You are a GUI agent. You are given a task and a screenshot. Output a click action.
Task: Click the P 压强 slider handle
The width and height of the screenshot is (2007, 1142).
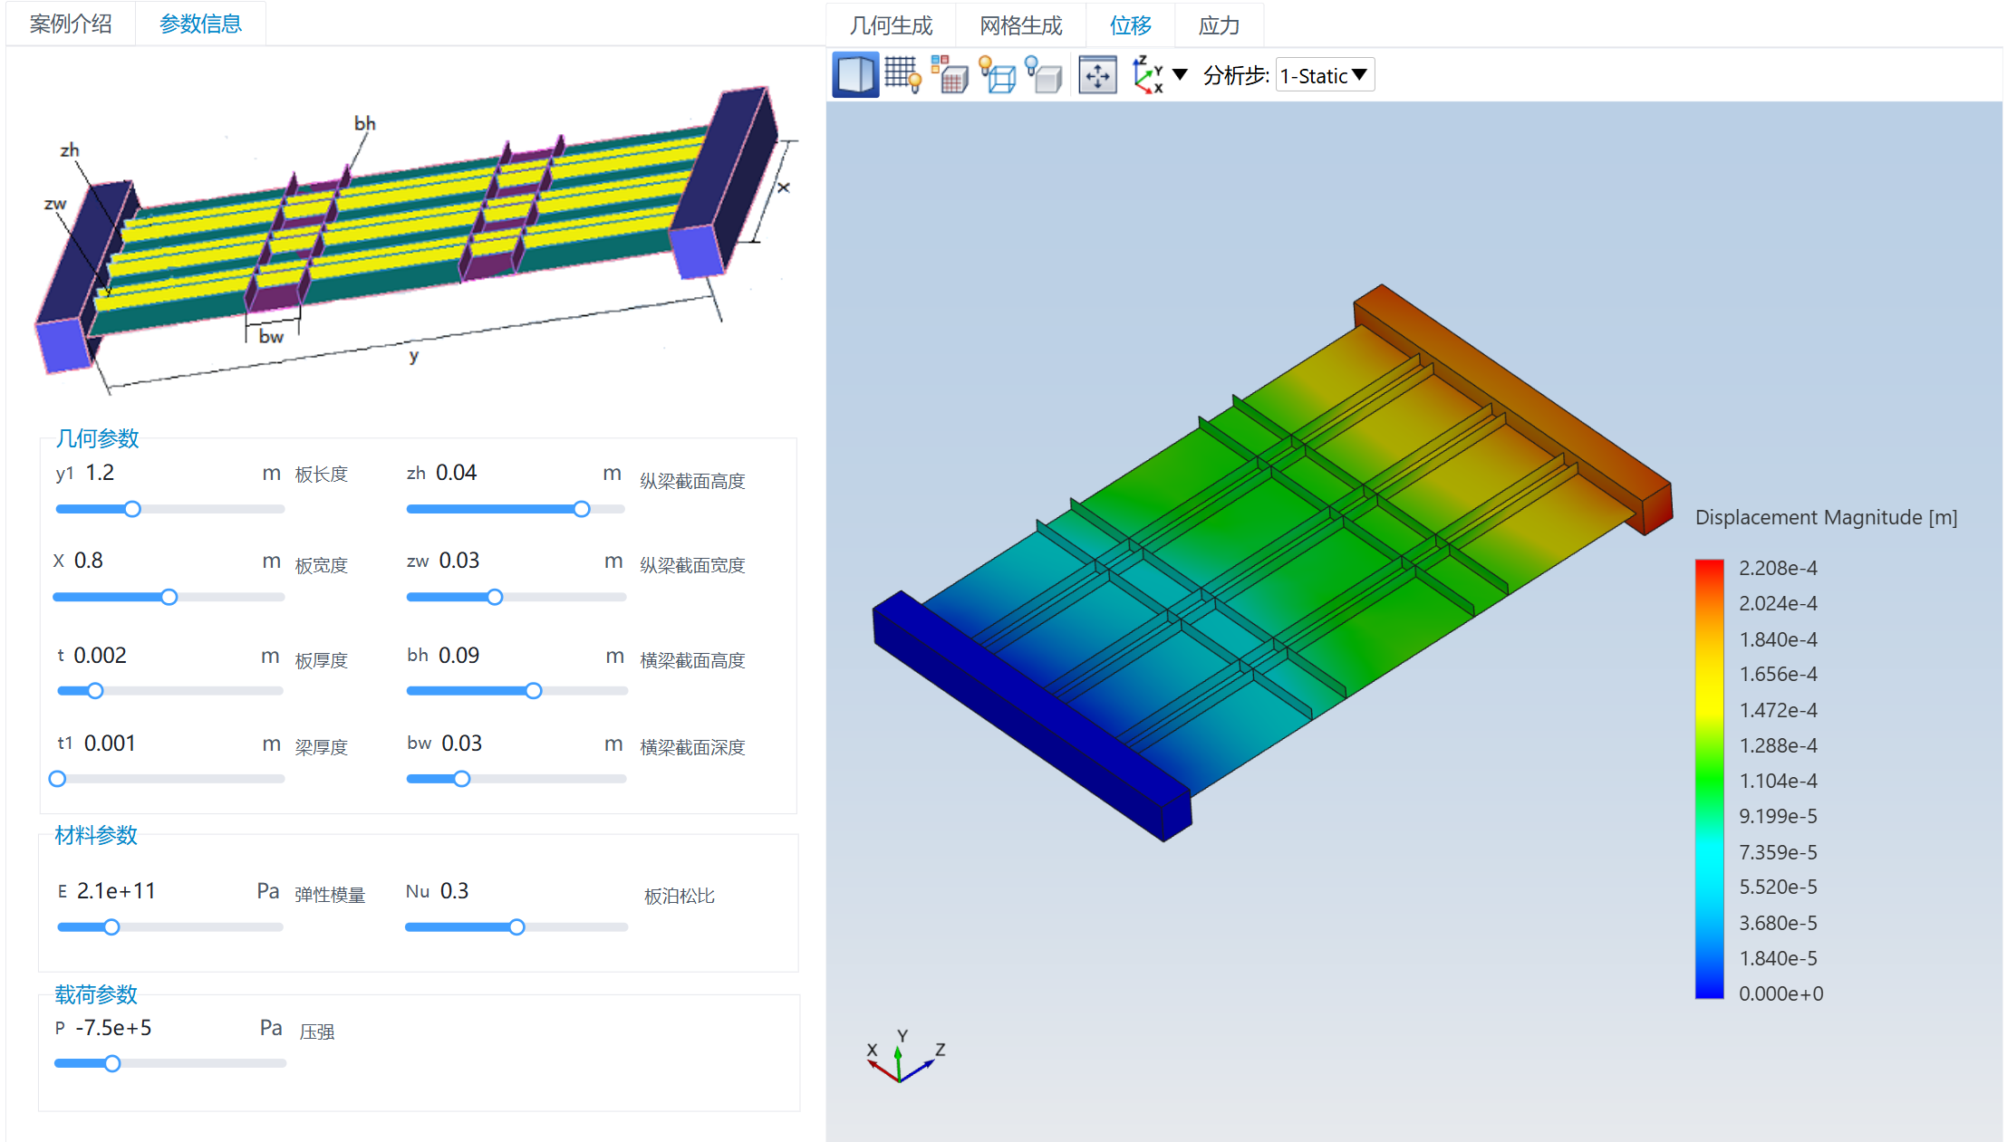point(112,1063)
